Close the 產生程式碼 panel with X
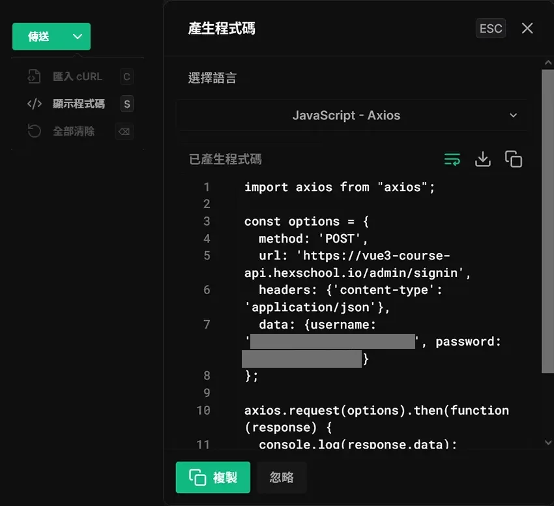The width and height of the screenshot is (554, 506). pyautogui.click(x=527, y=28)
